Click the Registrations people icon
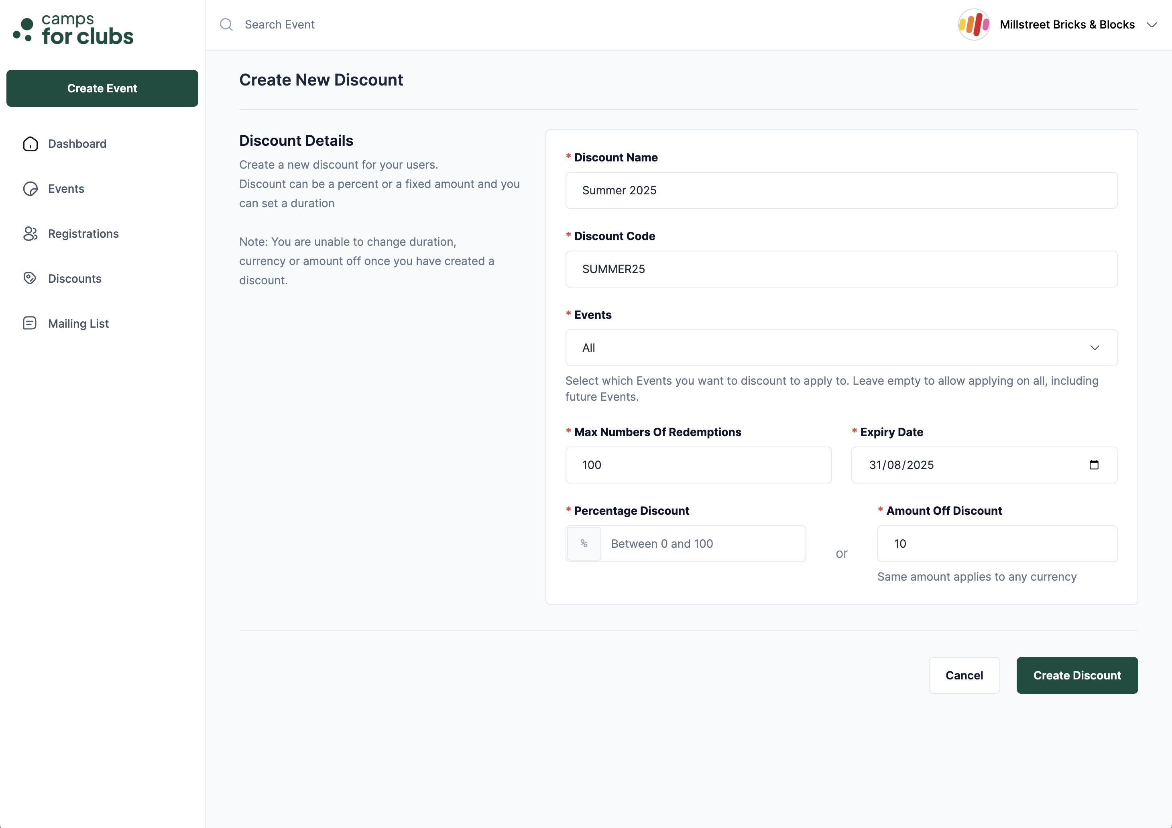The height and width of the screenshot is (828, 1172). pyautogui.click(x=30, y=234)
